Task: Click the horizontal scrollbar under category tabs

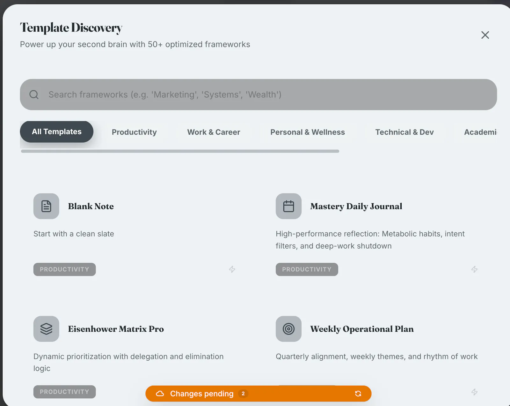Action: (x=180, y=151)
